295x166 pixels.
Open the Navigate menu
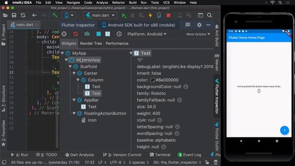pyautogui.click(x=73, y=3)
